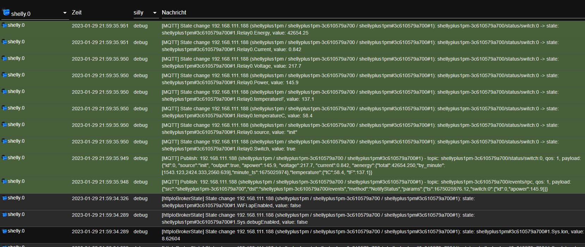Click shelly icon in Relay0.Switch row
The width and height of the screenshot is (585, 247).
click(x=5, y=141)
